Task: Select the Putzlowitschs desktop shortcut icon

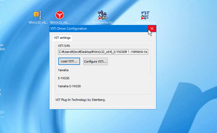Action: coord(103,15)
